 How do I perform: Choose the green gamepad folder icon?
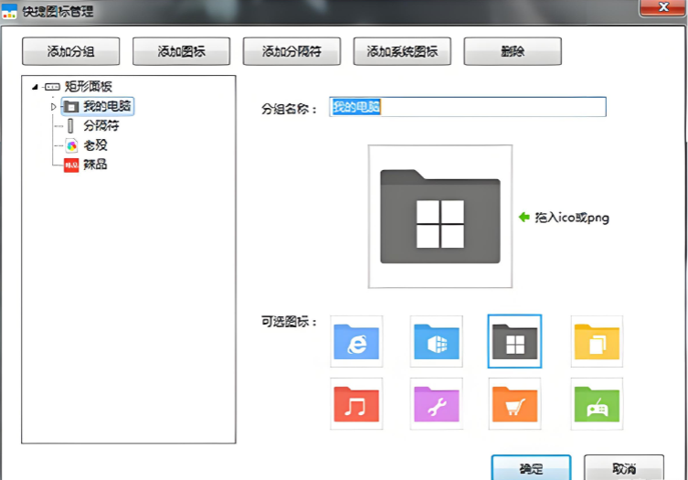597,403
